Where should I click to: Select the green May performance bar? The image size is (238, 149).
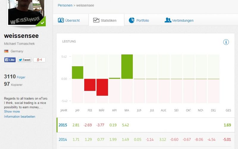coord(127,67)
